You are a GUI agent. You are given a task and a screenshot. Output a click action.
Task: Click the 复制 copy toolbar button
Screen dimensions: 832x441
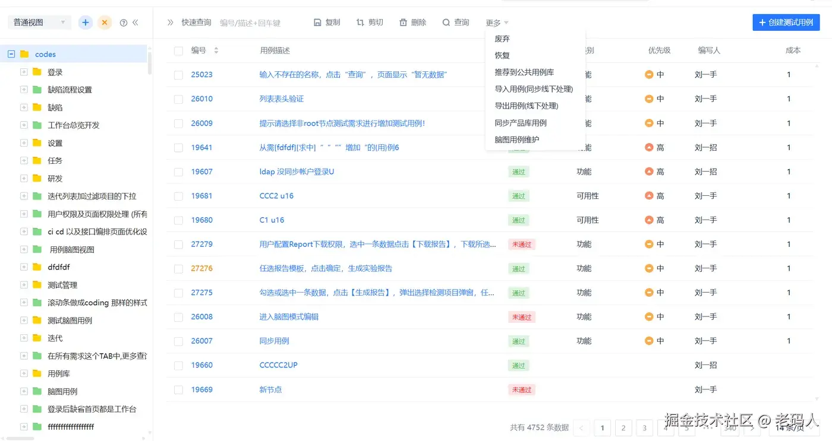[327, 23]
